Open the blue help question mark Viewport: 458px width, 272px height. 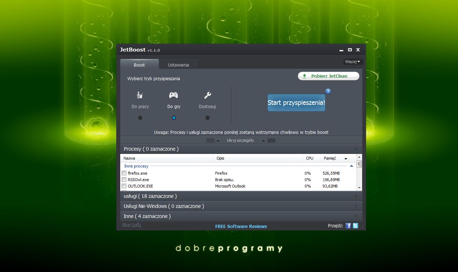point(328,91)
